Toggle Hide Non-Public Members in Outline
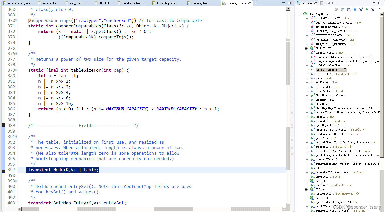This screenshot has height=212, width=385. pyautogui.click(x=367, y=9)
